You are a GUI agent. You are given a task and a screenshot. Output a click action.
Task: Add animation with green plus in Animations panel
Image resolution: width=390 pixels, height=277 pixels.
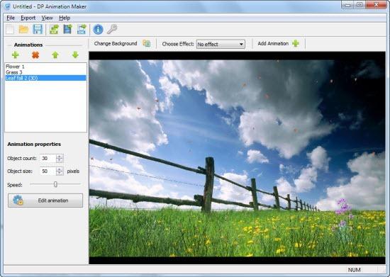(16, 55)
